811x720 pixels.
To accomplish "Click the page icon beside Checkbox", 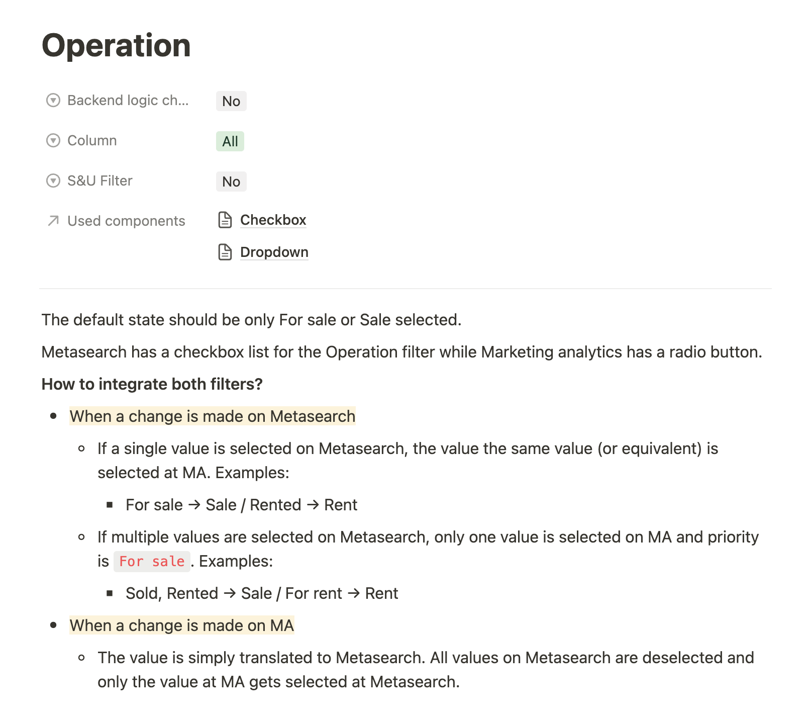I will click(225, 220).
